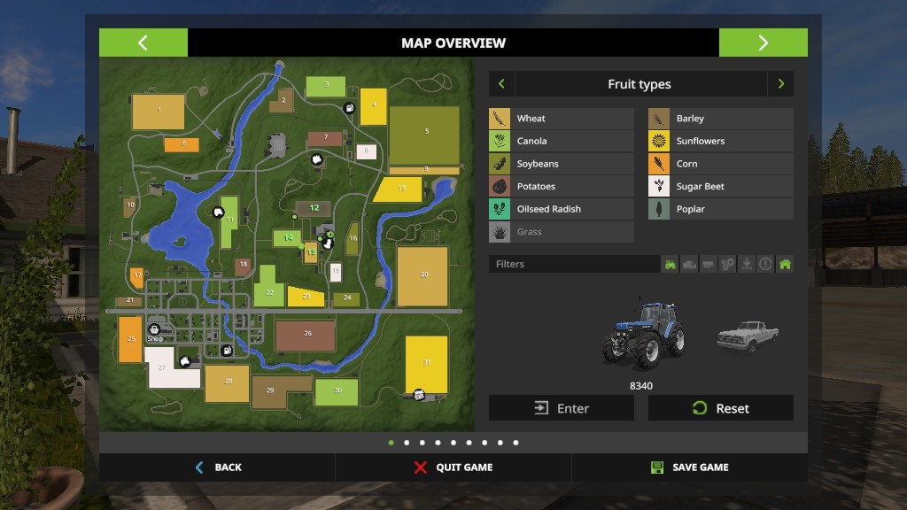Click the Save Game button
Screen dimensions: 907x510
click(690, 467)
